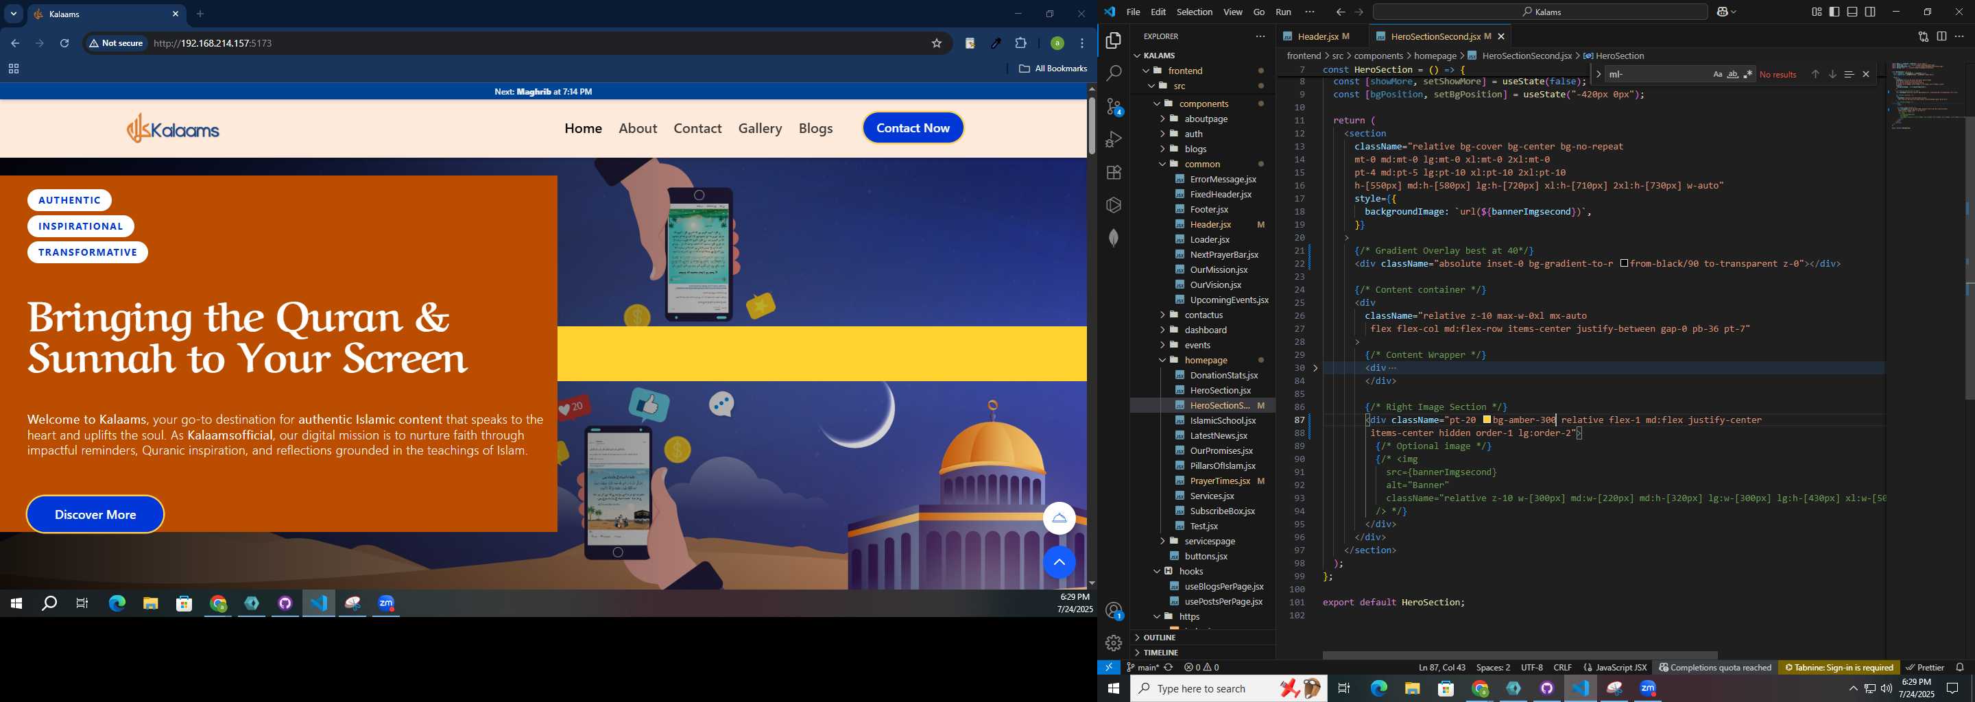The height and width of the screenshot is (702, 1975).
Task: Unfold the collapsed div at line 30
Action: (1316, 368)
